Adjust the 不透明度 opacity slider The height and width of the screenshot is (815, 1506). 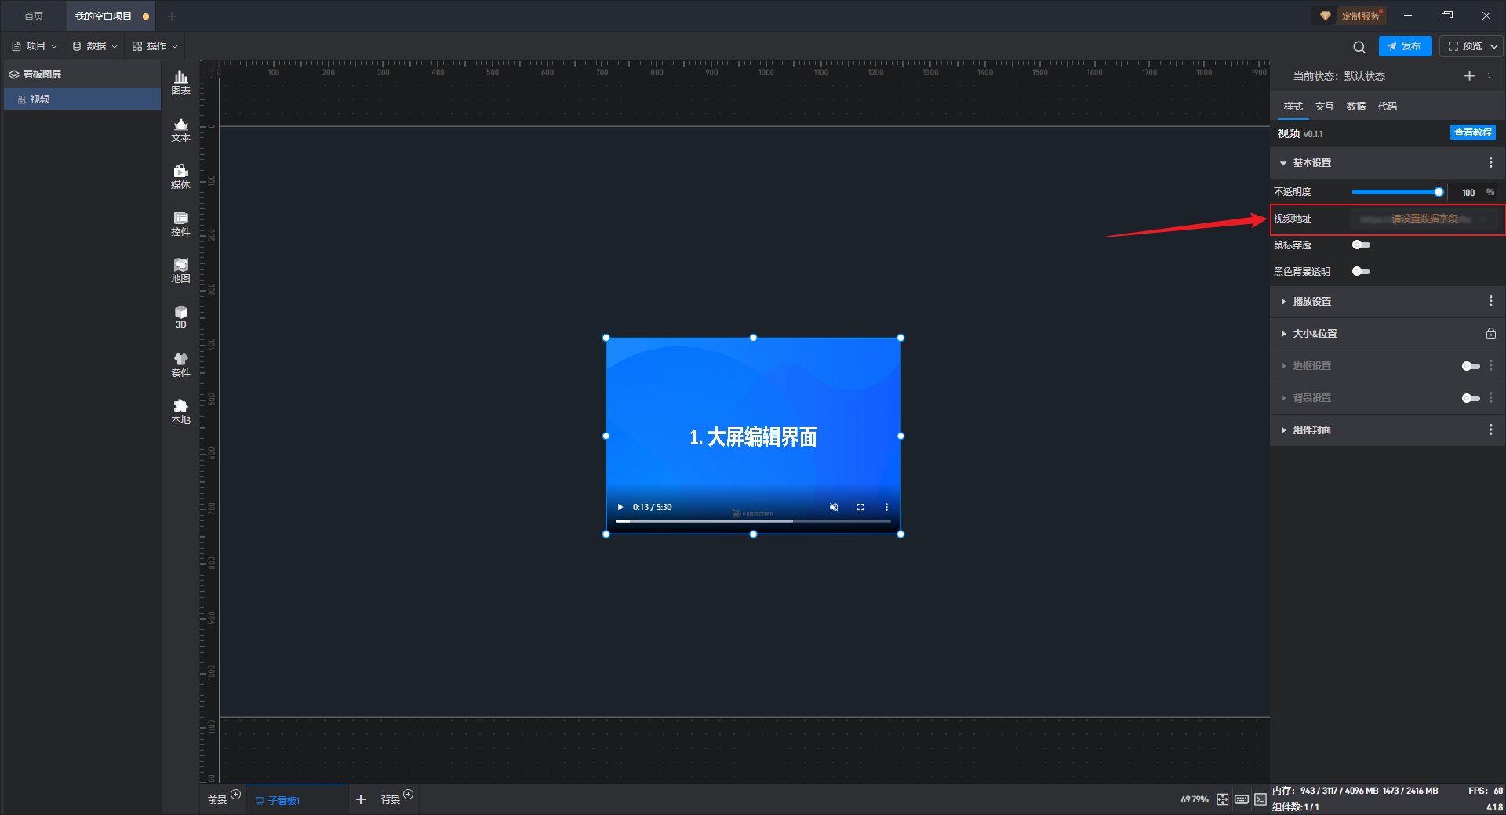click(x=1397, y=192)
